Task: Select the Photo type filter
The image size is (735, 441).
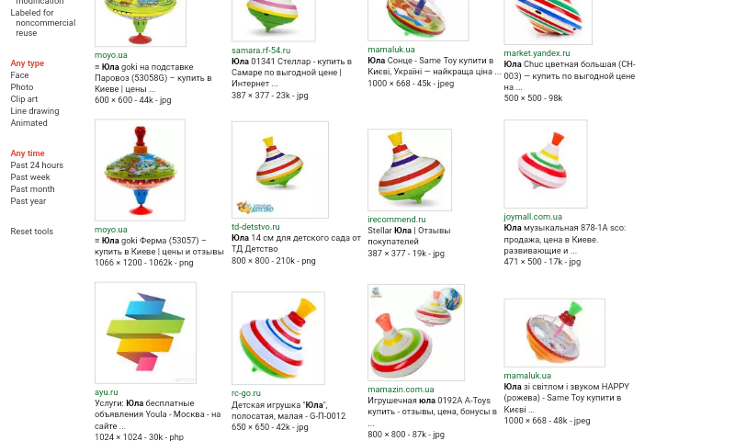Action: tap(22, 87)
